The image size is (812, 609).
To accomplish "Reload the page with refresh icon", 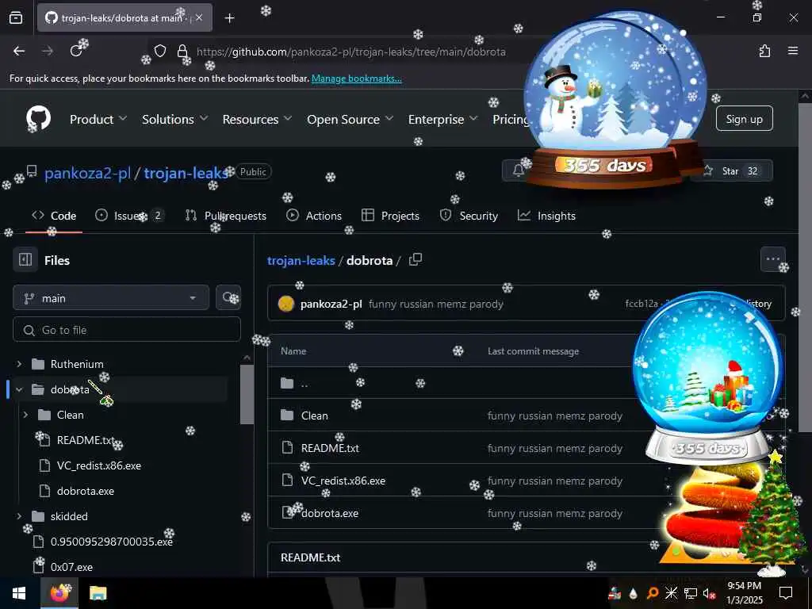I will [76, 51].
